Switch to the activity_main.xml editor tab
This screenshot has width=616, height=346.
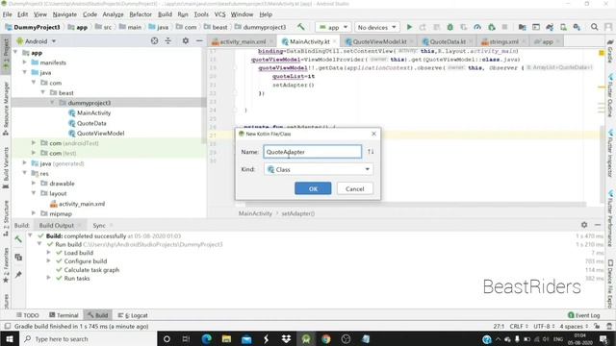[242, 41]
